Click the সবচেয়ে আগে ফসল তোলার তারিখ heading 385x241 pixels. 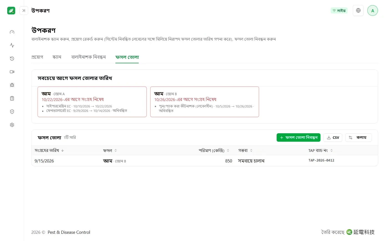(75, 78)
